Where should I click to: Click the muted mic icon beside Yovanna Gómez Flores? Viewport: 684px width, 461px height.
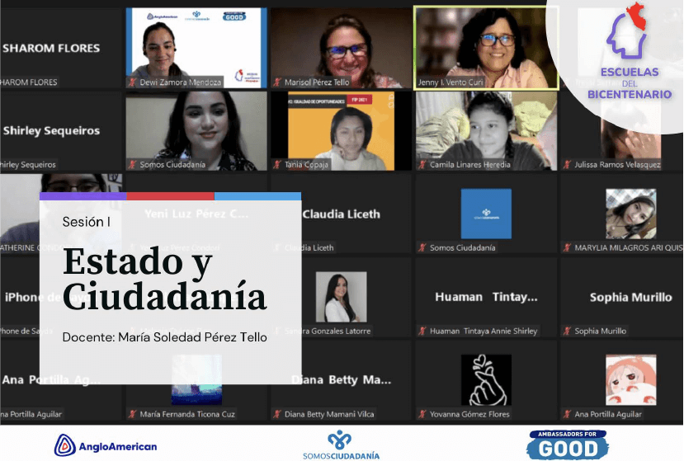[422, 414]
